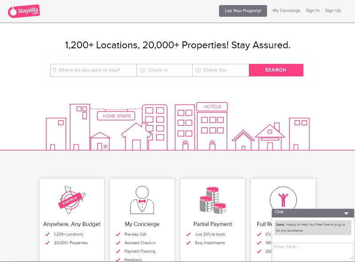Image resolution: width=355 pixels, height=262 pixels.
Task: Go to Sign In page
Action: click(x=312, y=11)
